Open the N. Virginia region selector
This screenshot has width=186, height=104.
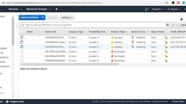(174, 9)
